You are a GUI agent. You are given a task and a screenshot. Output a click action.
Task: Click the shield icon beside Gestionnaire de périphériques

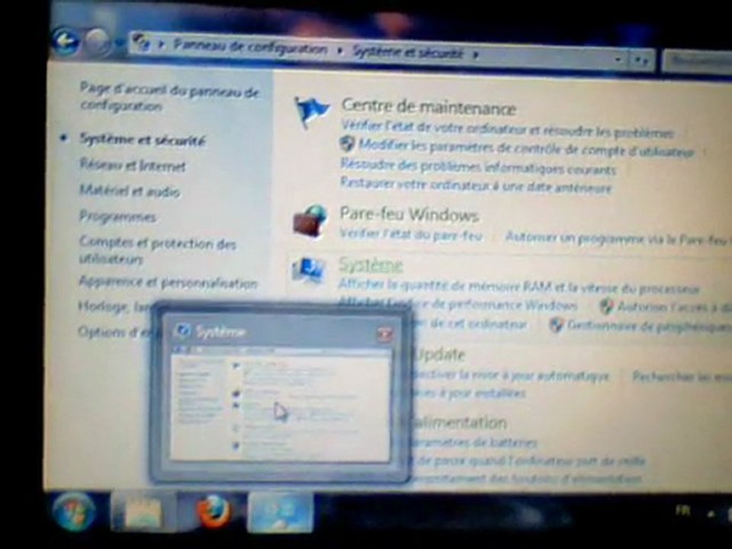tap(556, 325)
